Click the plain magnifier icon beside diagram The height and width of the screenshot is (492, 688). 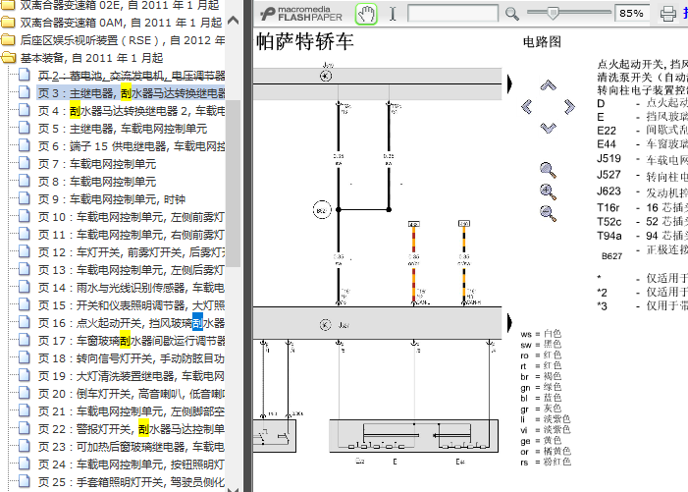548,170
